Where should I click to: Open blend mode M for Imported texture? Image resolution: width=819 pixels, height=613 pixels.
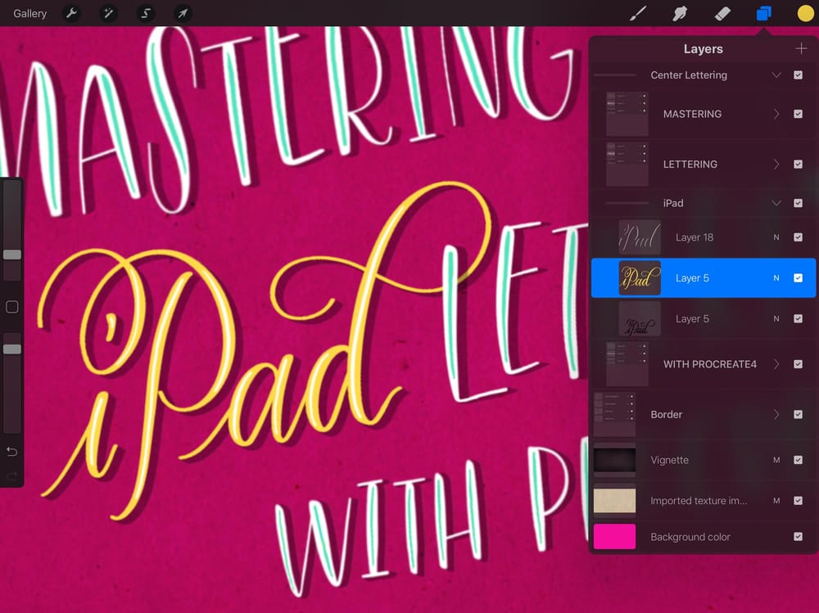coord(776,500)
